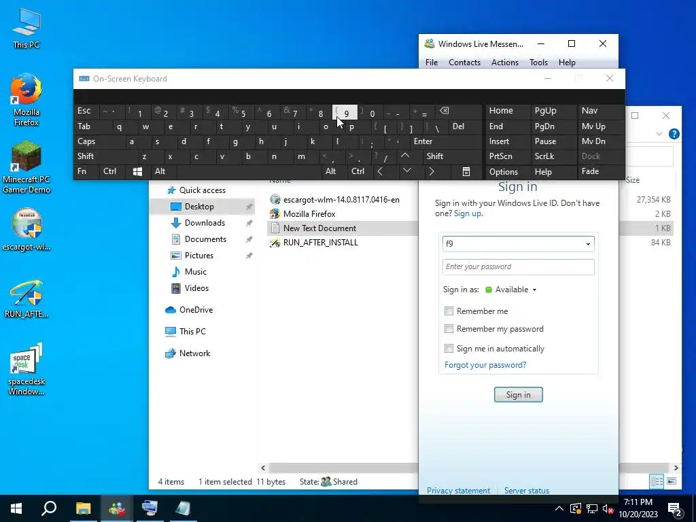Toggle the Fn key on keyboard
Viewport: 696px width, 522px height.
tap(82, 171)
